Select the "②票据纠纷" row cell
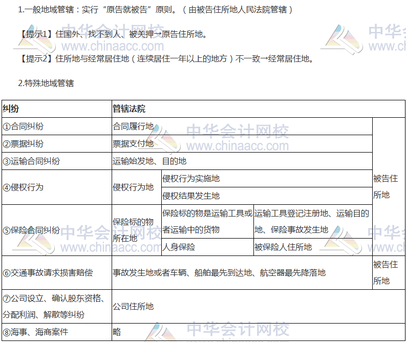The image size is (406, 342). [x=24, y=144]
